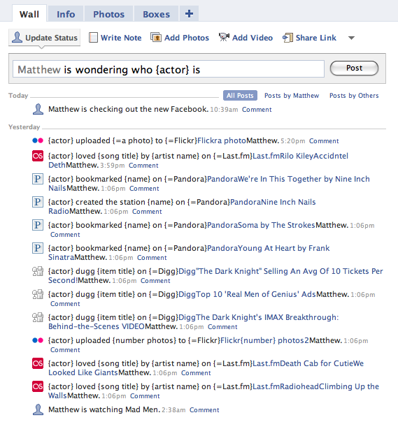
Task: Click the Digg icon beside the Real Men of Genius post
Action: (x=38, y=294)
